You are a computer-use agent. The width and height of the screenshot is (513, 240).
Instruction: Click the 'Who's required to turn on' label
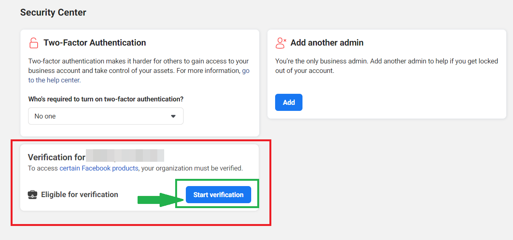(106, 99)
